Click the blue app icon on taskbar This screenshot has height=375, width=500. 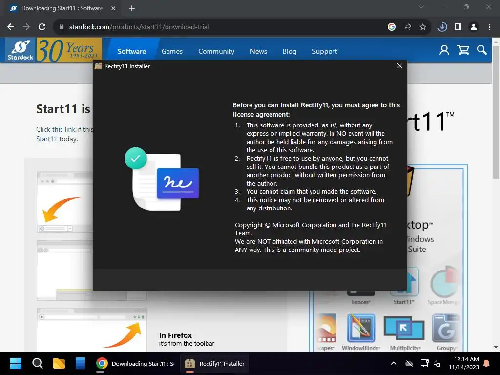[81, 363]
